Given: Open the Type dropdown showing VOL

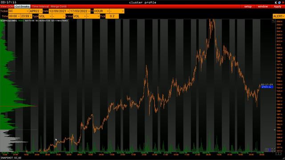Looking at the screenshot, I should (x=45, y=16).
